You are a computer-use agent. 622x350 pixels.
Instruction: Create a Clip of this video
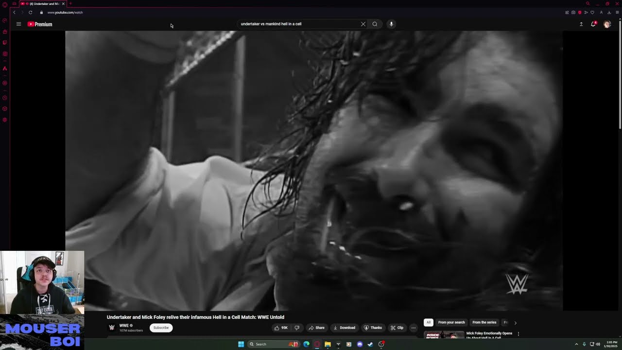(x=397, y=328)
